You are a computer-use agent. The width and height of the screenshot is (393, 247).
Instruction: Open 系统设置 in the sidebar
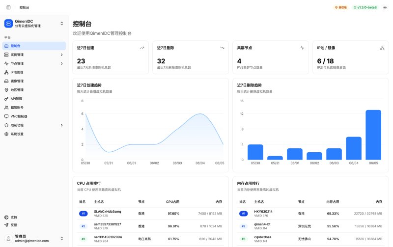[x=34, y=134]
